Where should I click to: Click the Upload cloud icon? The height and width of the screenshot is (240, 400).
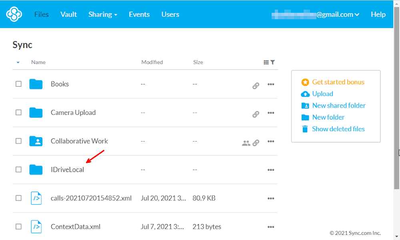click(x=305, y=94)
